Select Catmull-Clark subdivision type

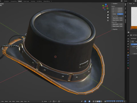pyautogui.click(x=134, y=44)
